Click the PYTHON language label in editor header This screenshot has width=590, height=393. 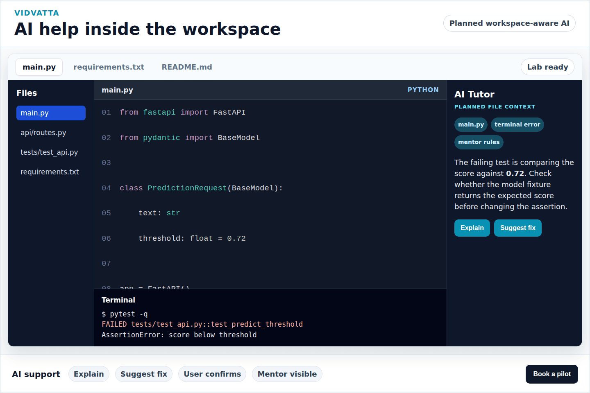tap(423, 90)
